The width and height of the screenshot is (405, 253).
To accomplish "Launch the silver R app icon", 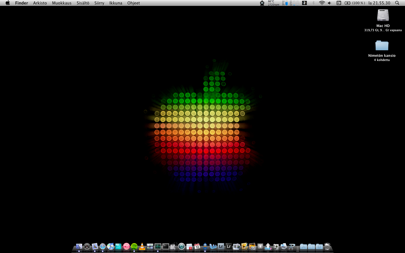I will click(292, 247).
